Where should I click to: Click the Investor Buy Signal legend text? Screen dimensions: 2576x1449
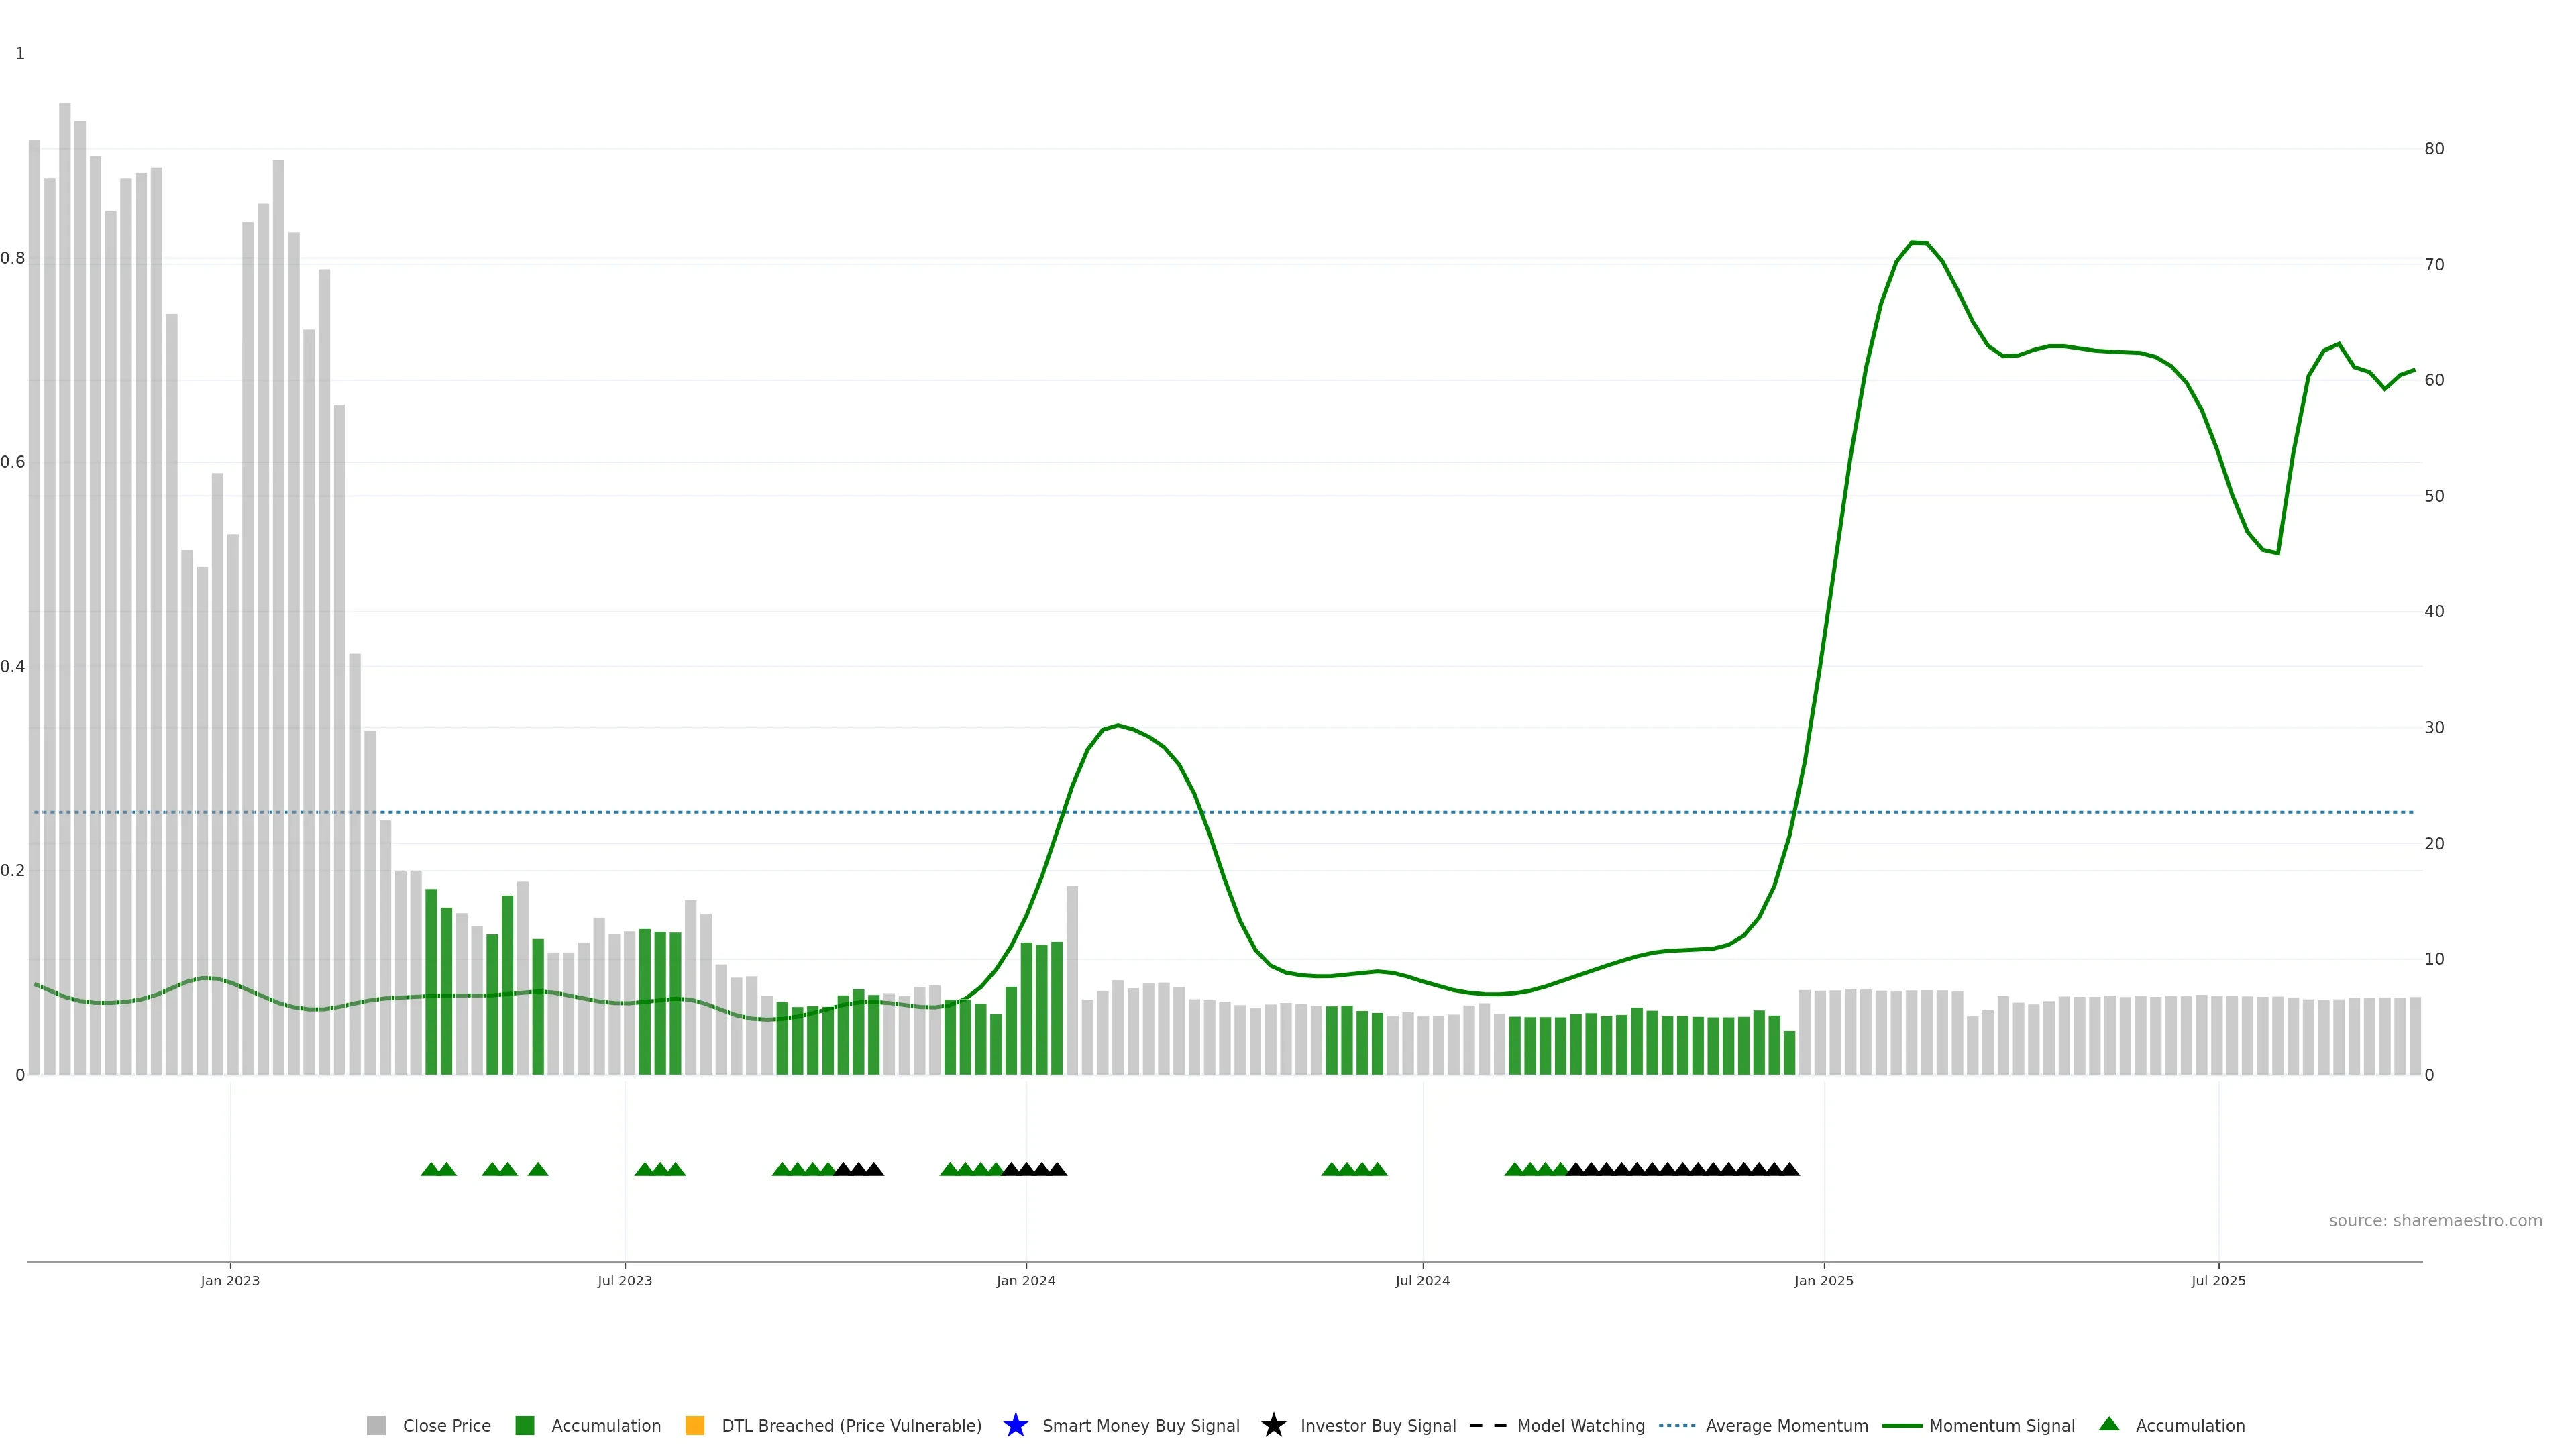point(1377,1425)
